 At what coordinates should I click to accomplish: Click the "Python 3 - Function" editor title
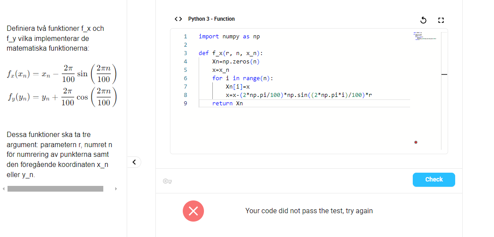point(211,19)
